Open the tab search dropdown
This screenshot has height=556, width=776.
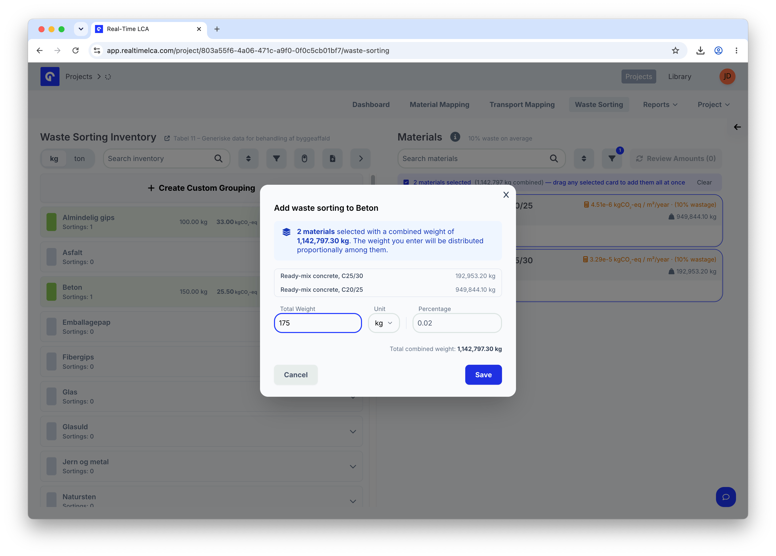point(81,29)
